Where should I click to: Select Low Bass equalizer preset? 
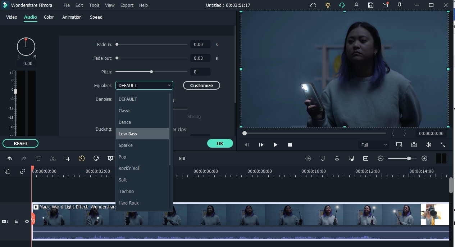tap(142, 134)
